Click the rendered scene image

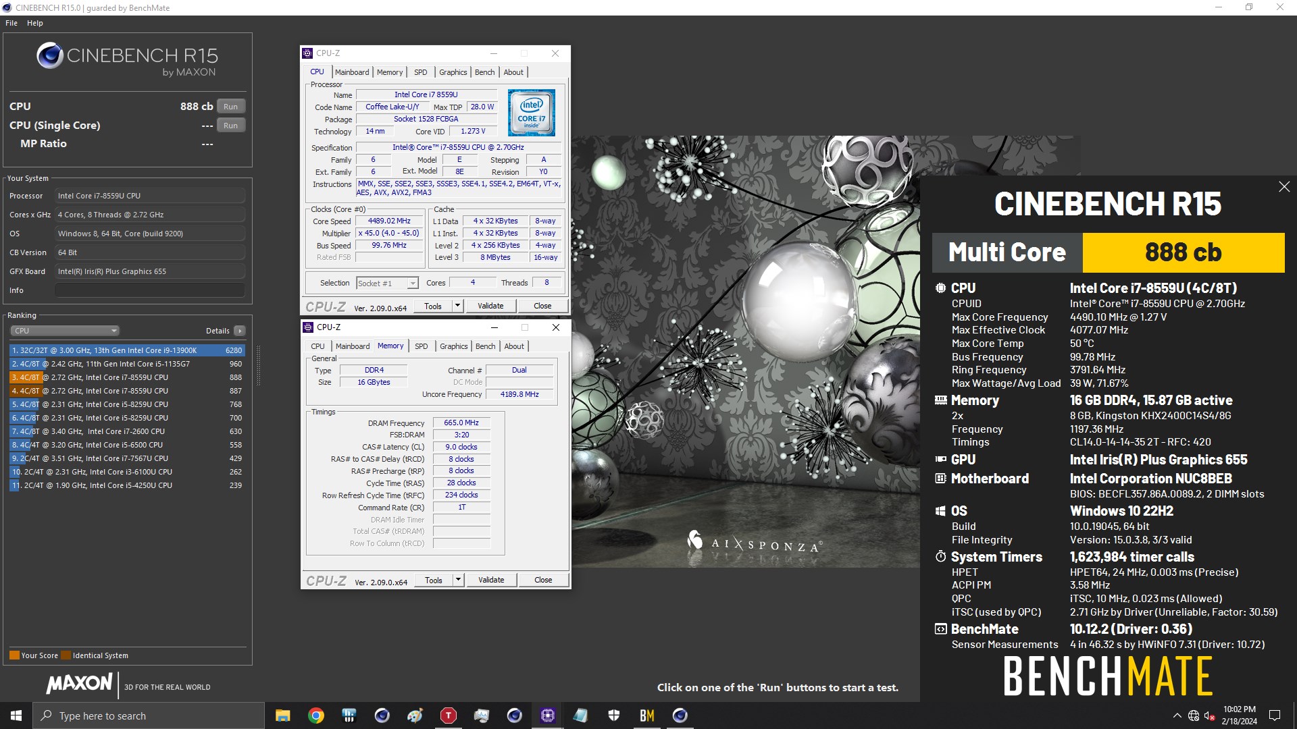(746, 351)
